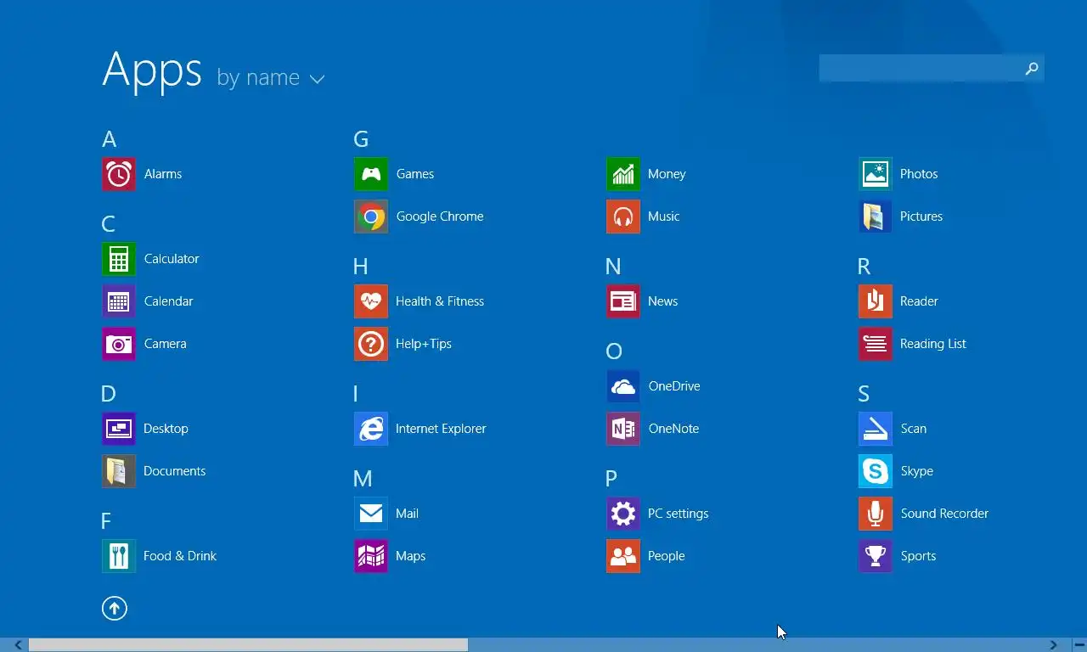Open the Skype app icon
Image resolution: width=1087 pixels, height=652 pixels.
(x=876, y=471)
